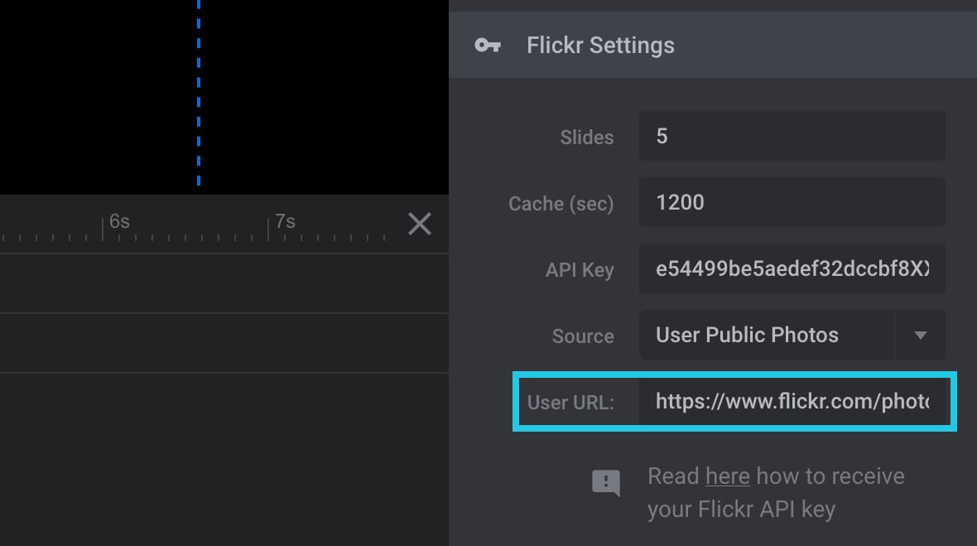Click the 'Slides' label
The image size is (977, 546).
586,138
